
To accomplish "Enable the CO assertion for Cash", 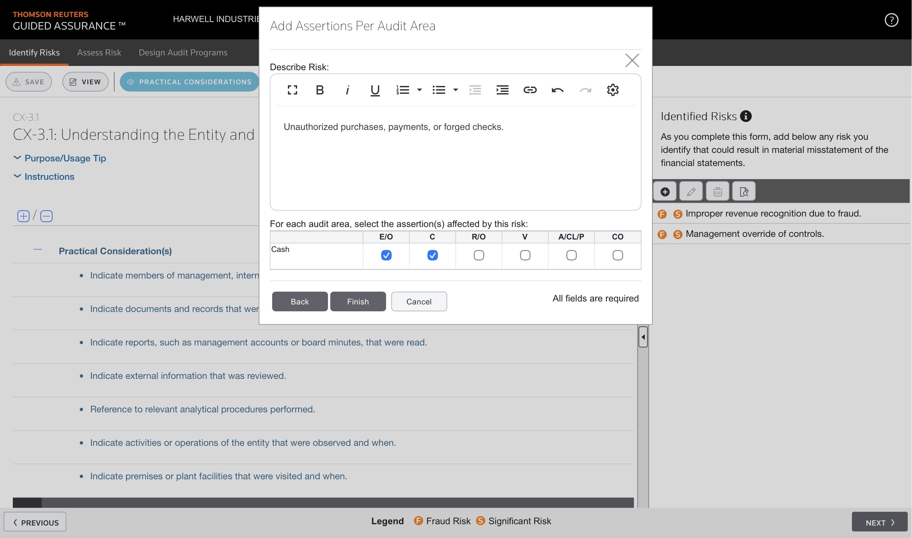I will click(x=618, y=255).
